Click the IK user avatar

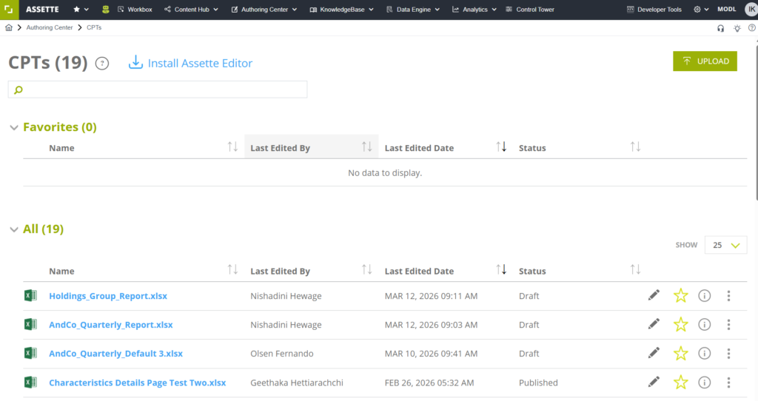tap(749, 10)
